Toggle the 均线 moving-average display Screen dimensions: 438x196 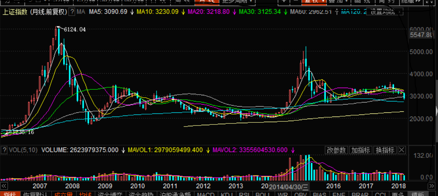(x=85, y=194)
